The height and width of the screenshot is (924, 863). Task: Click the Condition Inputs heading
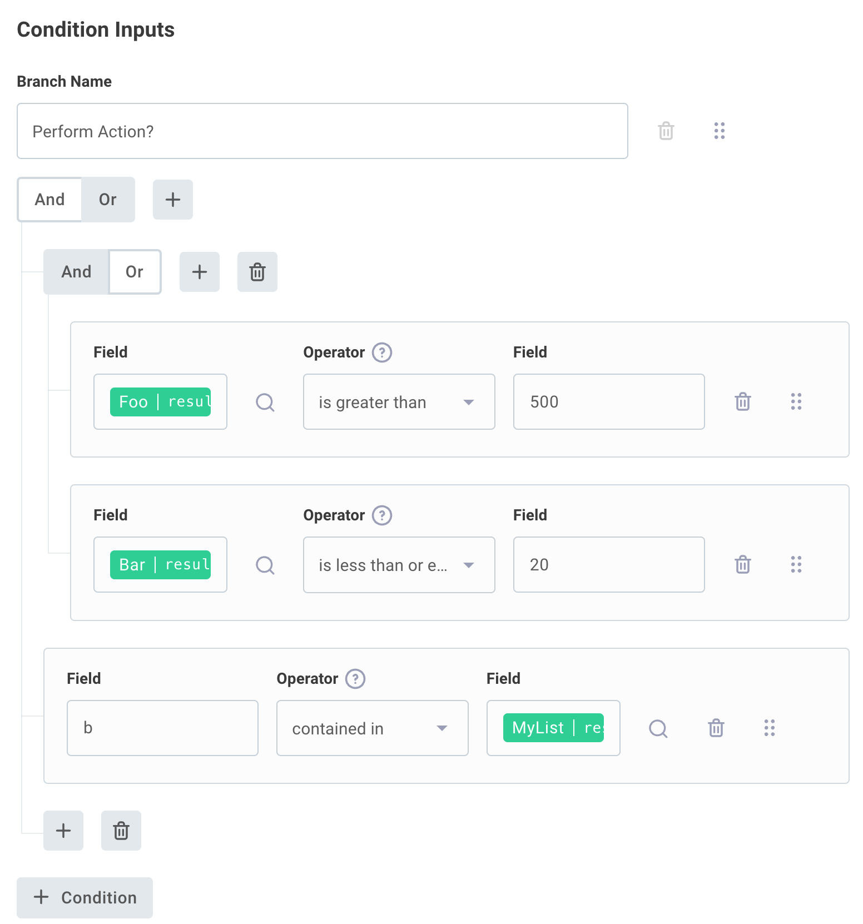pos(96,29)
